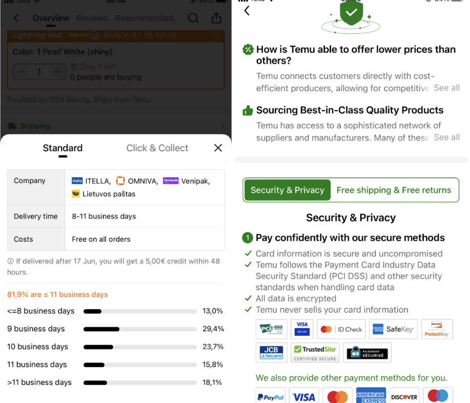Tap the American Express logo
Image resolution: width=470 pixels, height=403 pixels.
pyautogui.click(x=371, y=396)
